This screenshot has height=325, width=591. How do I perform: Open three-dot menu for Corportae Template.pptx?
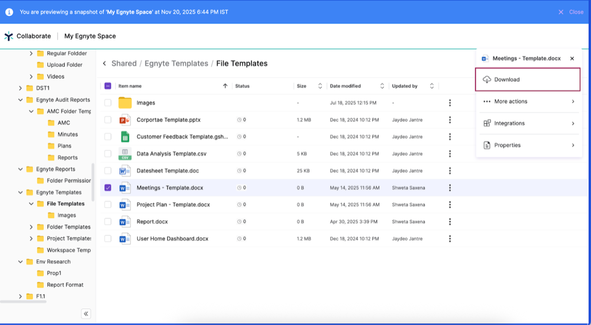[x=450, y=120]
